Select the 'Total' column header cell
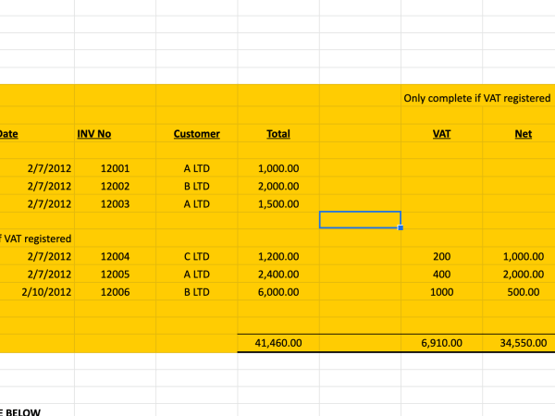 (278, 133)
